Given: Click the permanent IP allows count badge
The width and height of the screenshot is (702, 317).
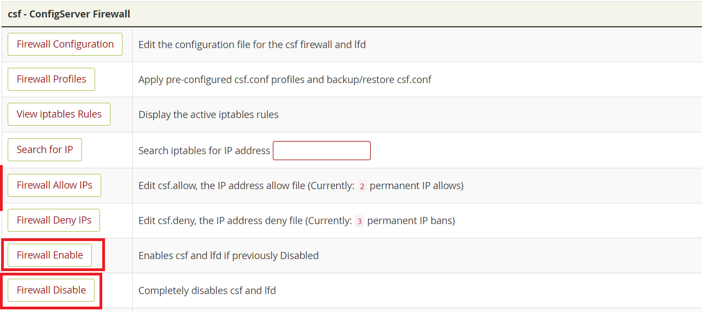Looking at the screenshot, I should click(362, 186).
